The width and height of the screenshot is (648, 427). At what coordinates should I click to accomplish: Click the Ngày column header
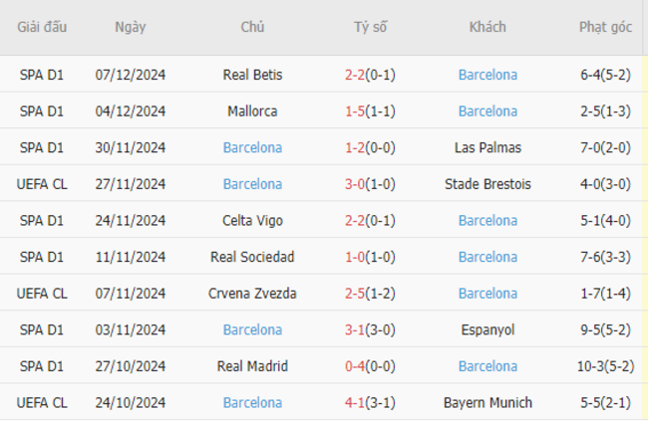131,27
